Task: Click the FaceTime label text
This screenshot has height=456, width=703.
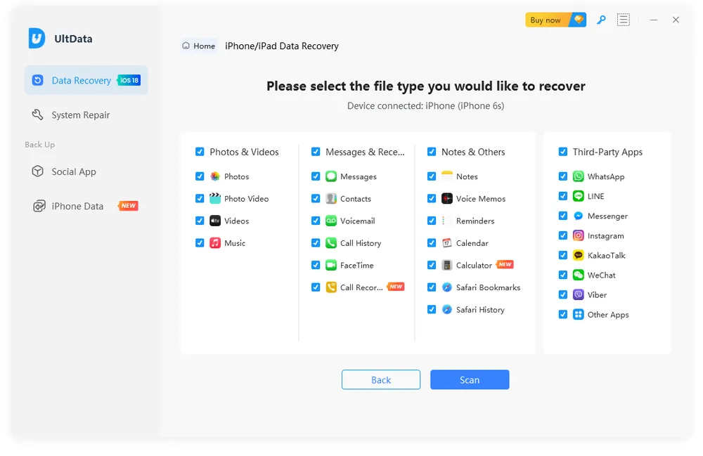Action: point(357,265)
